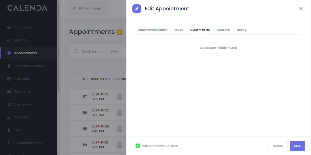
Task: Click the Payments card icon
Action: [9, 91]
